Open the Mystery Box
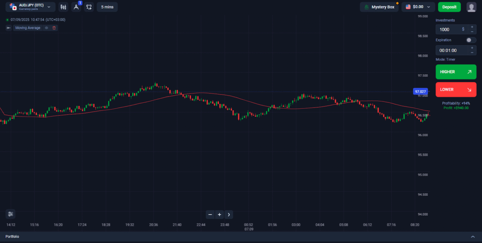This screenshot has height=243, width=482. (379, 7)
